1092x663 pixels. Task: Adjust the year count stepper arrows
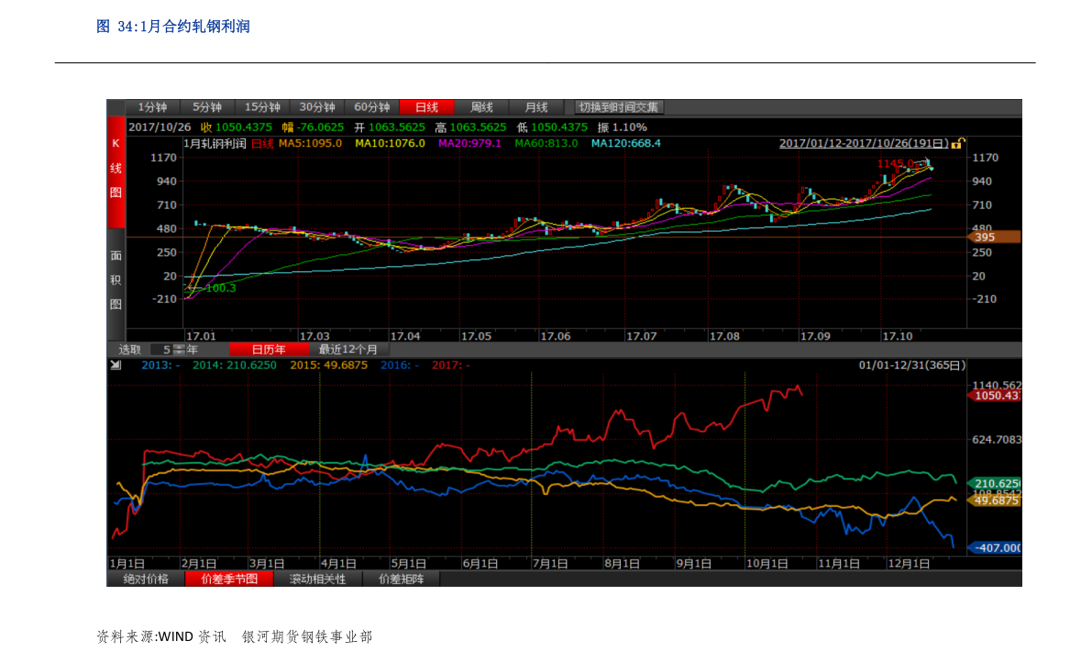[179, 349]
